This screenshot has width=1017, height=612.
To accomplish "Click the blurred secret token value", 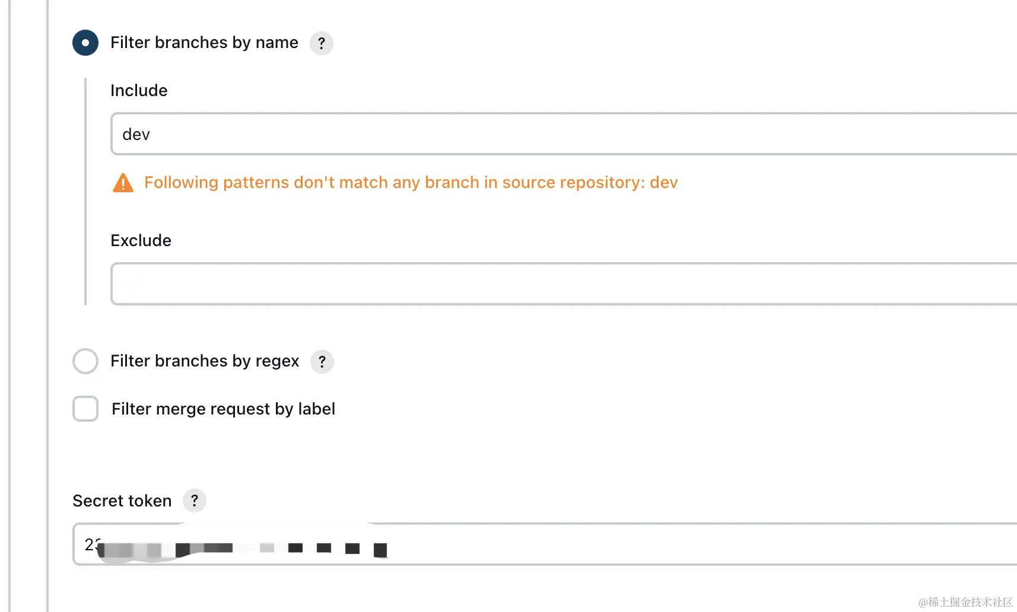I will (x=237, y=548).
